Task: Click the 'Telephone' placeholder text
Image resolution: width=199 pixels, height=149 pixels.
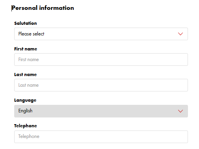Action: coord(29,136)
